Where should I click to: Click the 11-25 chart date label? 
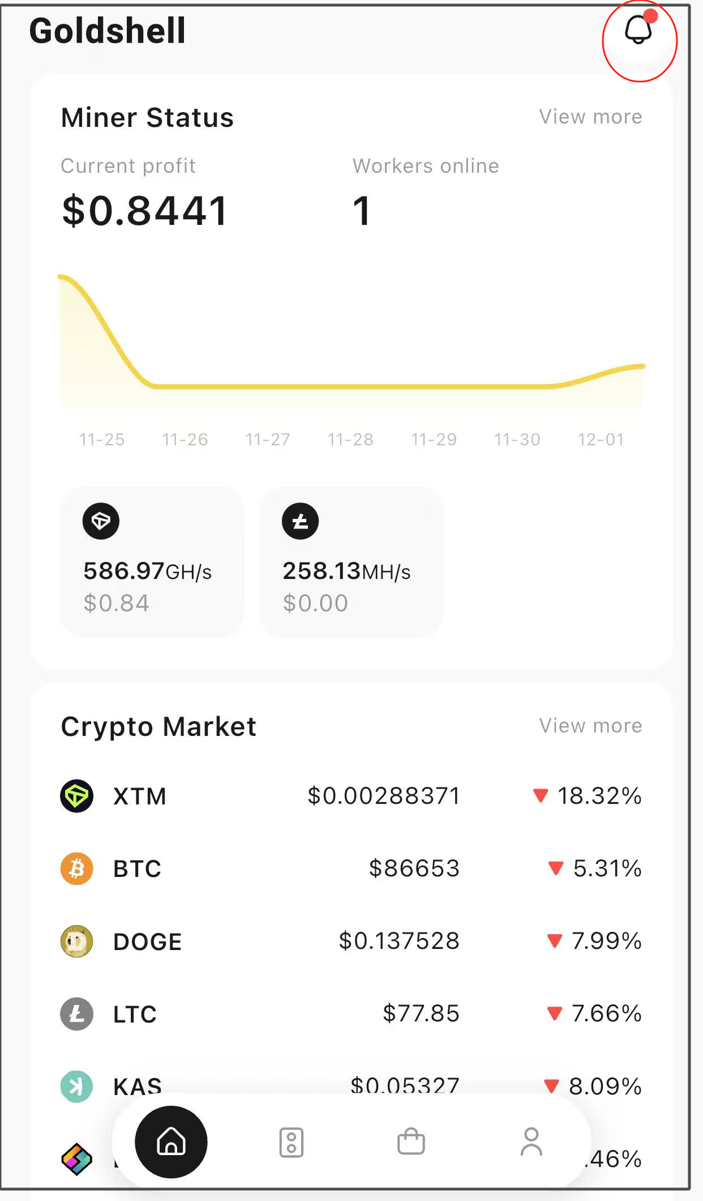(102, 440)
